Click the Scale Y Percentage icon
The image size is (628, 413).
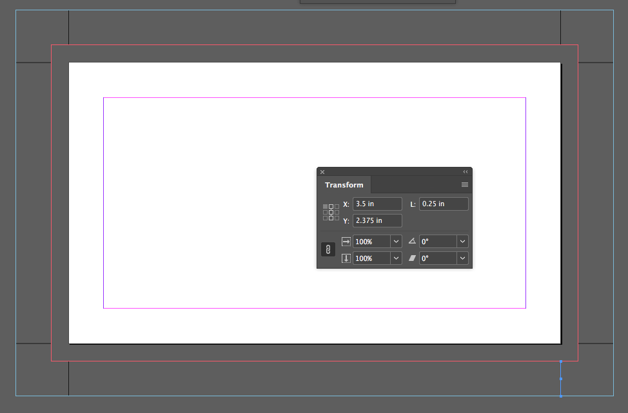[346, 258]
